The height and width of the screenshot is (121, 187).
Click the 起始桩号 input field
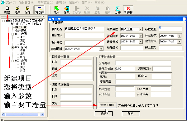132,48
